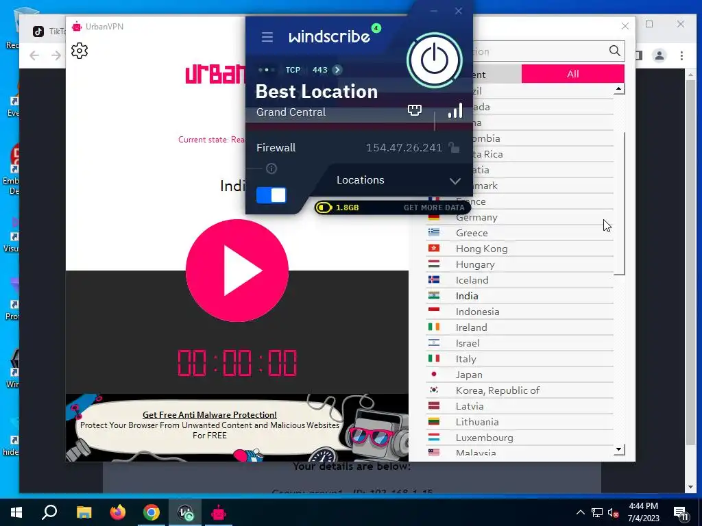Screen dimensions: 702x526
Task: Open UrbanVPN settings gear
Action: click(x=80, y=51)
